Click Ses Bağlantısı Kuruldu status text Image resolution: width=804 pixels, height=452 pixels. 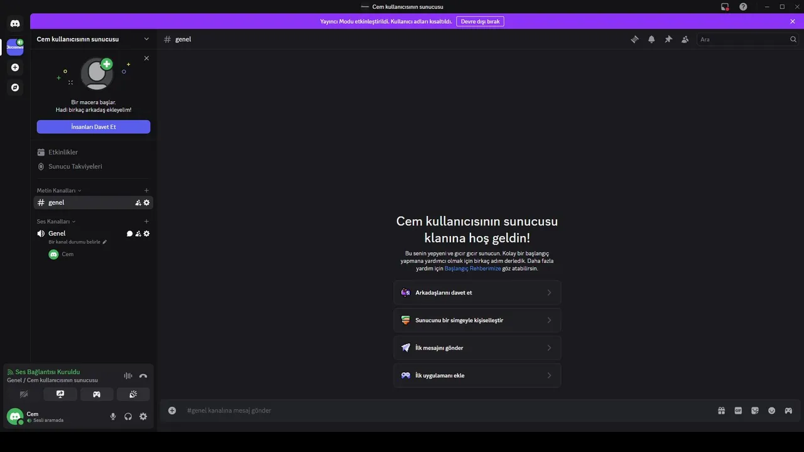(48, 372)
